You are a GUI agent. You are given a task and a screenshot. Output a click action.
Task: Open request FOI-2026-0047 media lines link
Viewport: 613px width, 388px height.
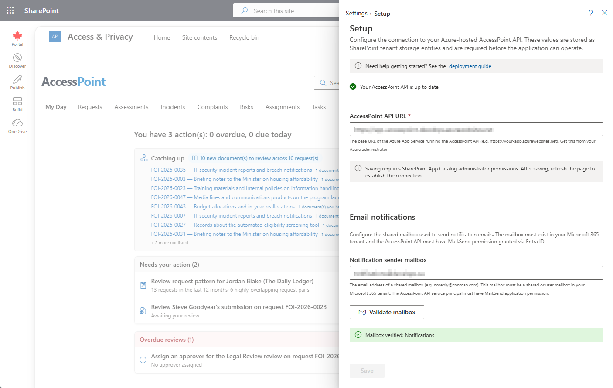point(245,197)
